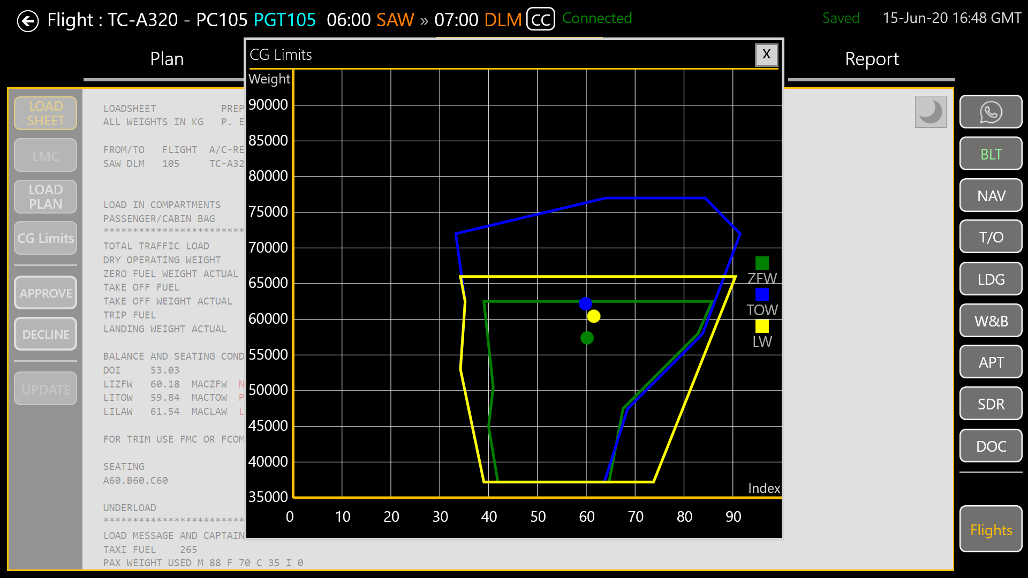Click the SEATING A60.B60.C60 value
Screen dimensions: 1028x578
(x=135, y=481)
